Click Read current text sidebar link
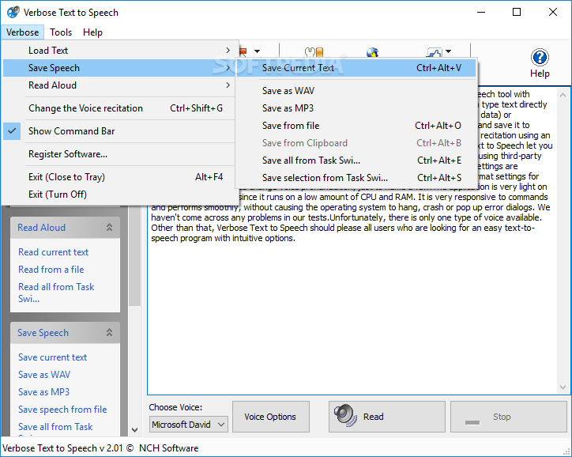The width and height of the screenshot is (572, 457). pyautogui.click(x=53, y=252)
